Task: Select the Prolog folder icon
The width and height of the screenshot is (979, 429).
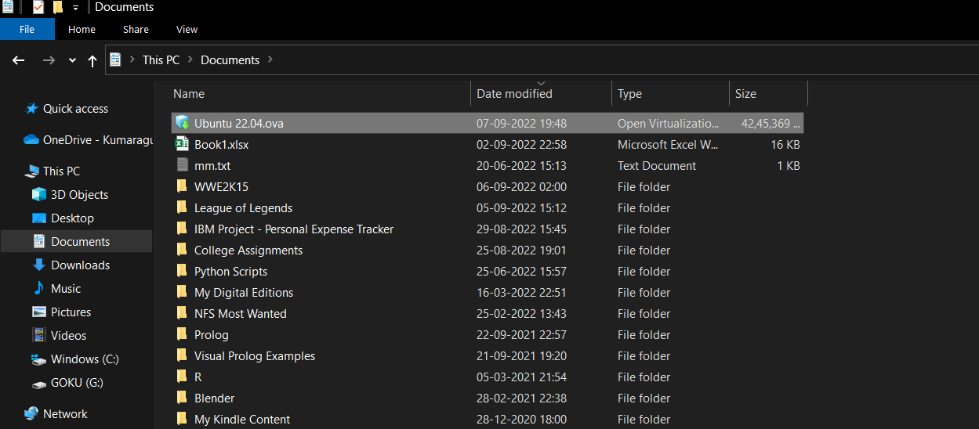Action: [x=182, y=334]
